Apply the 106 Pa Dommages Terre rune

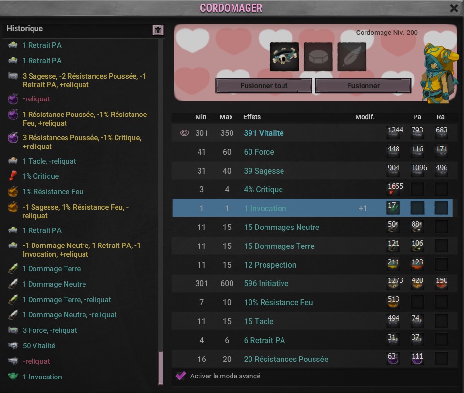pos(417,246)
